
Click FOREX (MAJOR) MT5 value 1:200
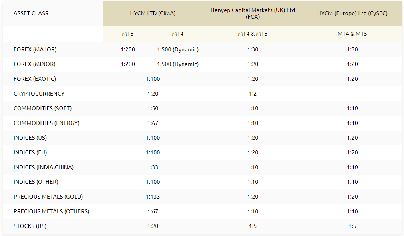click(128, 49)
